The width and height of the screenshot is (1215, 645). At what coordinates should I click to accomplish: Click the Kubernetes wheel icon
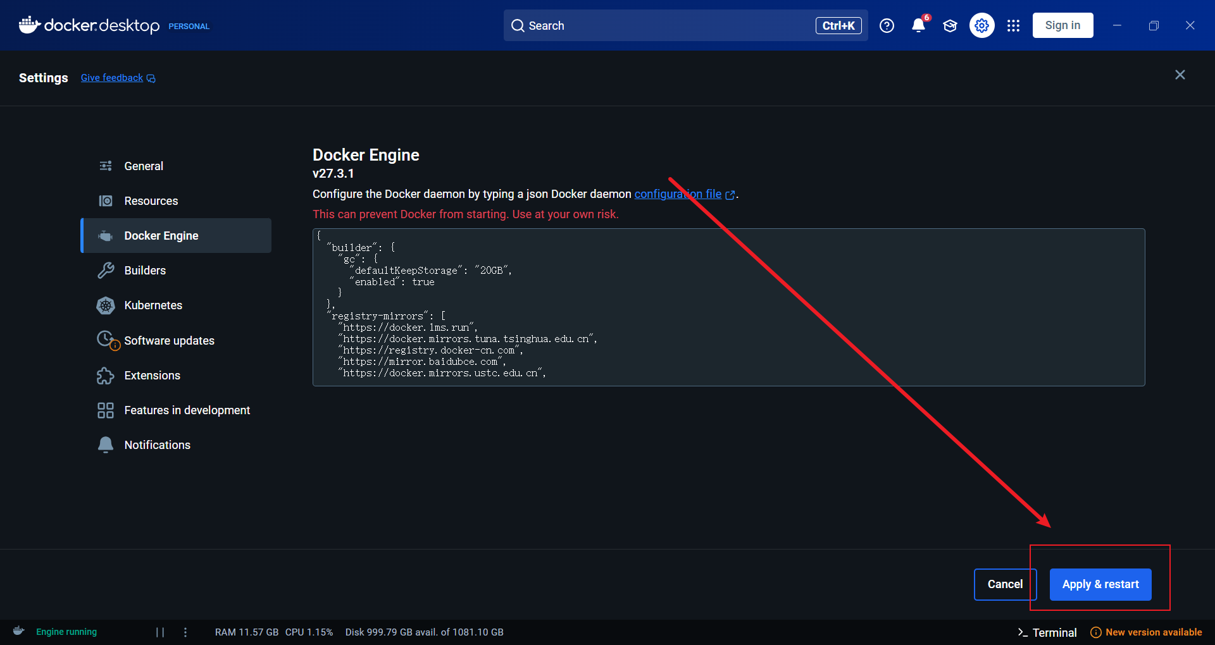pyautogui.click(x=106, y=305)
